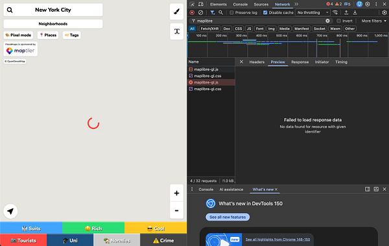The width and height of the screenshot is (389, 246).
Task: Open the What's new video thumbnail
Action: point(224,240)
